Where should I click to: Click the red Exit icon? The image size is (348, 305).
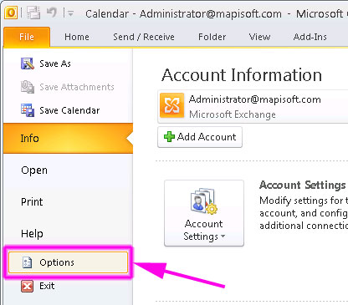pos(28,286)
